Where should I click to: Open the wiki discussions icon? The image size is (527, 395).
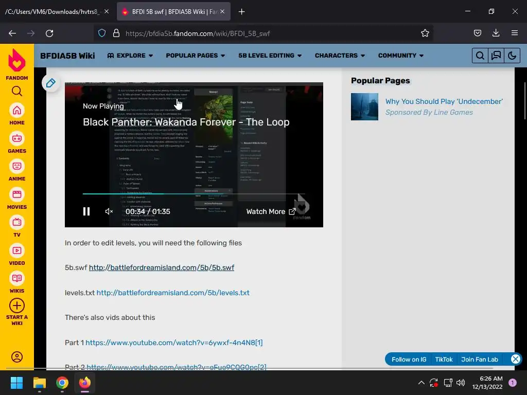click(496, 56)
